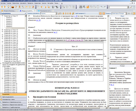Click the pencil highlight icon in search bar

(x=73, y=13)
